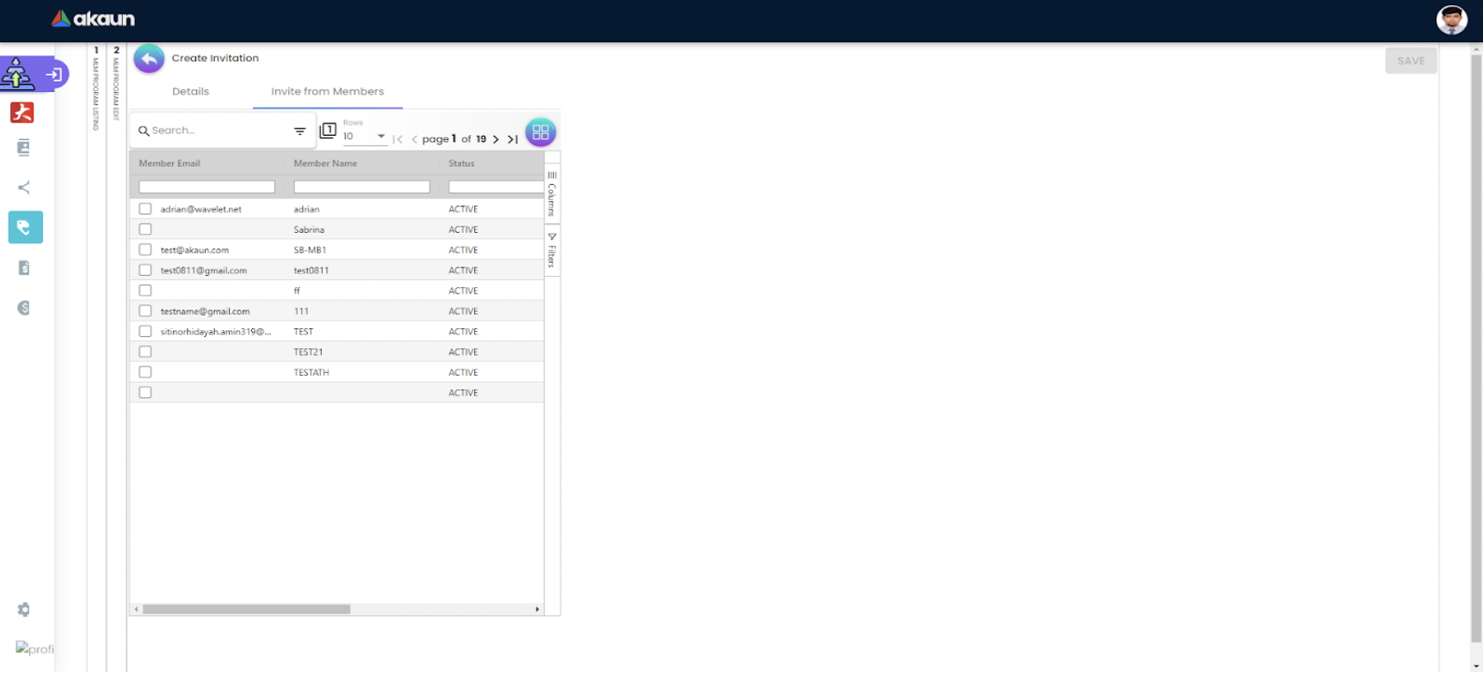Click the page vertical scrollbar

(x=1476, y=348)
